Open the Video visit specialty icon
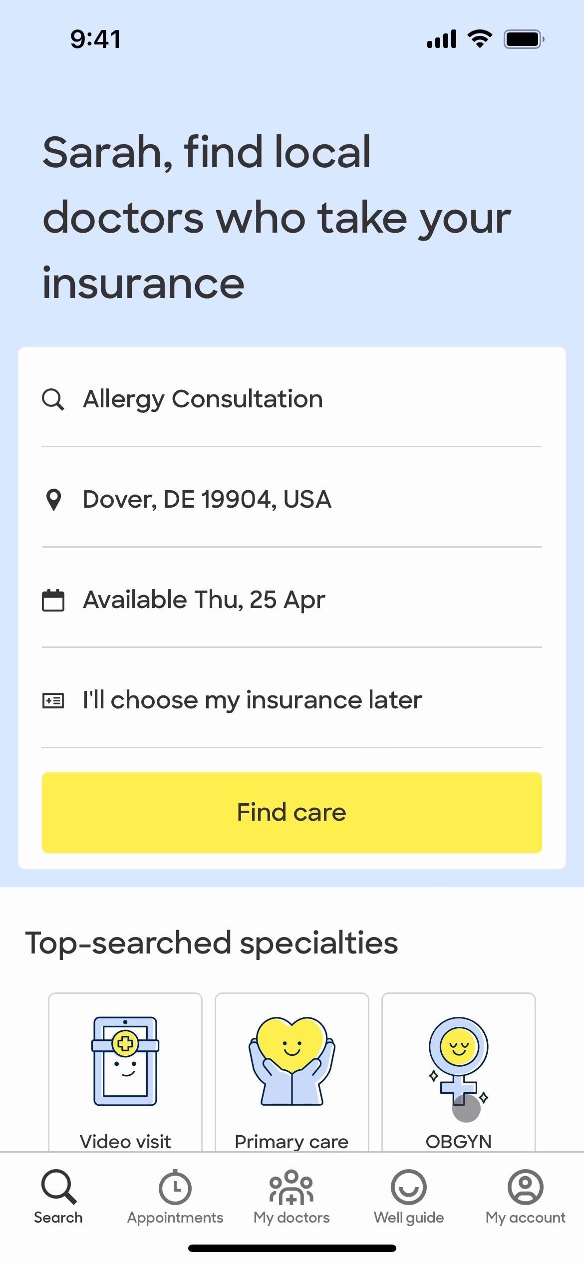Screen dimensions: 584x1264 (125, 1061)
